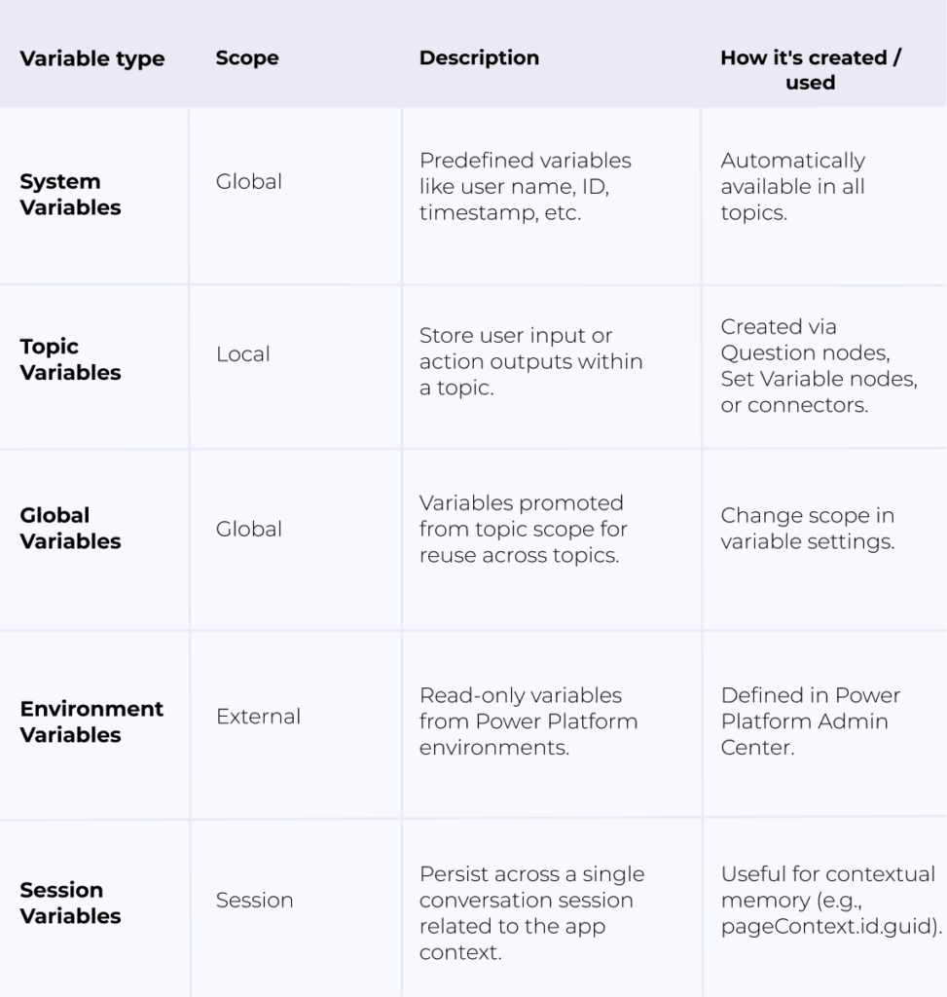The height and width of the screenshot is (997, 947).
Task: Select the "Description" column header
Action: (x=479, y=58)
